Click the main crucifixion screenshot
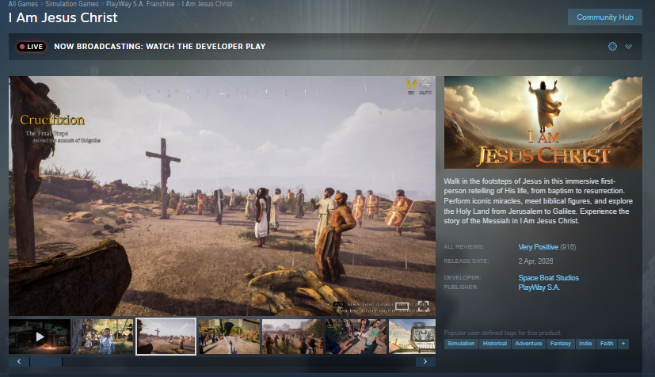The width and height of the screenshot is (655, 377). tap(223, 196)
